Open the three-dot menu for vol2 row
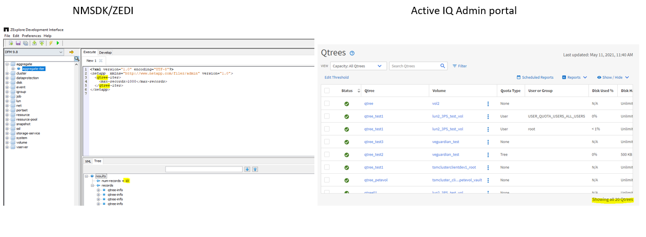Image resolution: width=646 pixels, height=237 pixels. pyautogui.click(x=488, y=104)
